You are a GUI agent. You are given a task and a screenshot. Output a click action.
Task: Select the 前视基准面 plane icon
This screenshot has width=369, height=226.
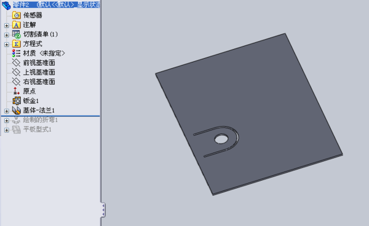click(16, 63)
